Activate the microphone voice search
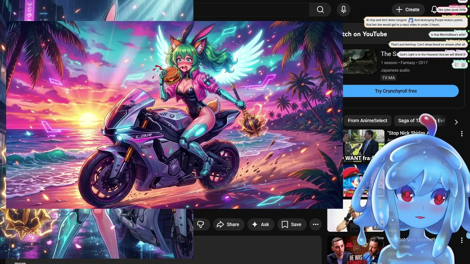The width and height of the screenshot is (470, 264). tap(343, 10)
